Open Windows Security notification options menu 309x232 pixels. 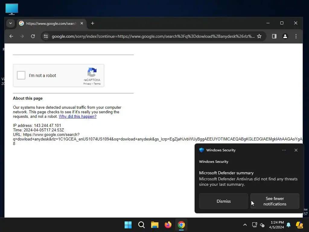284,150
